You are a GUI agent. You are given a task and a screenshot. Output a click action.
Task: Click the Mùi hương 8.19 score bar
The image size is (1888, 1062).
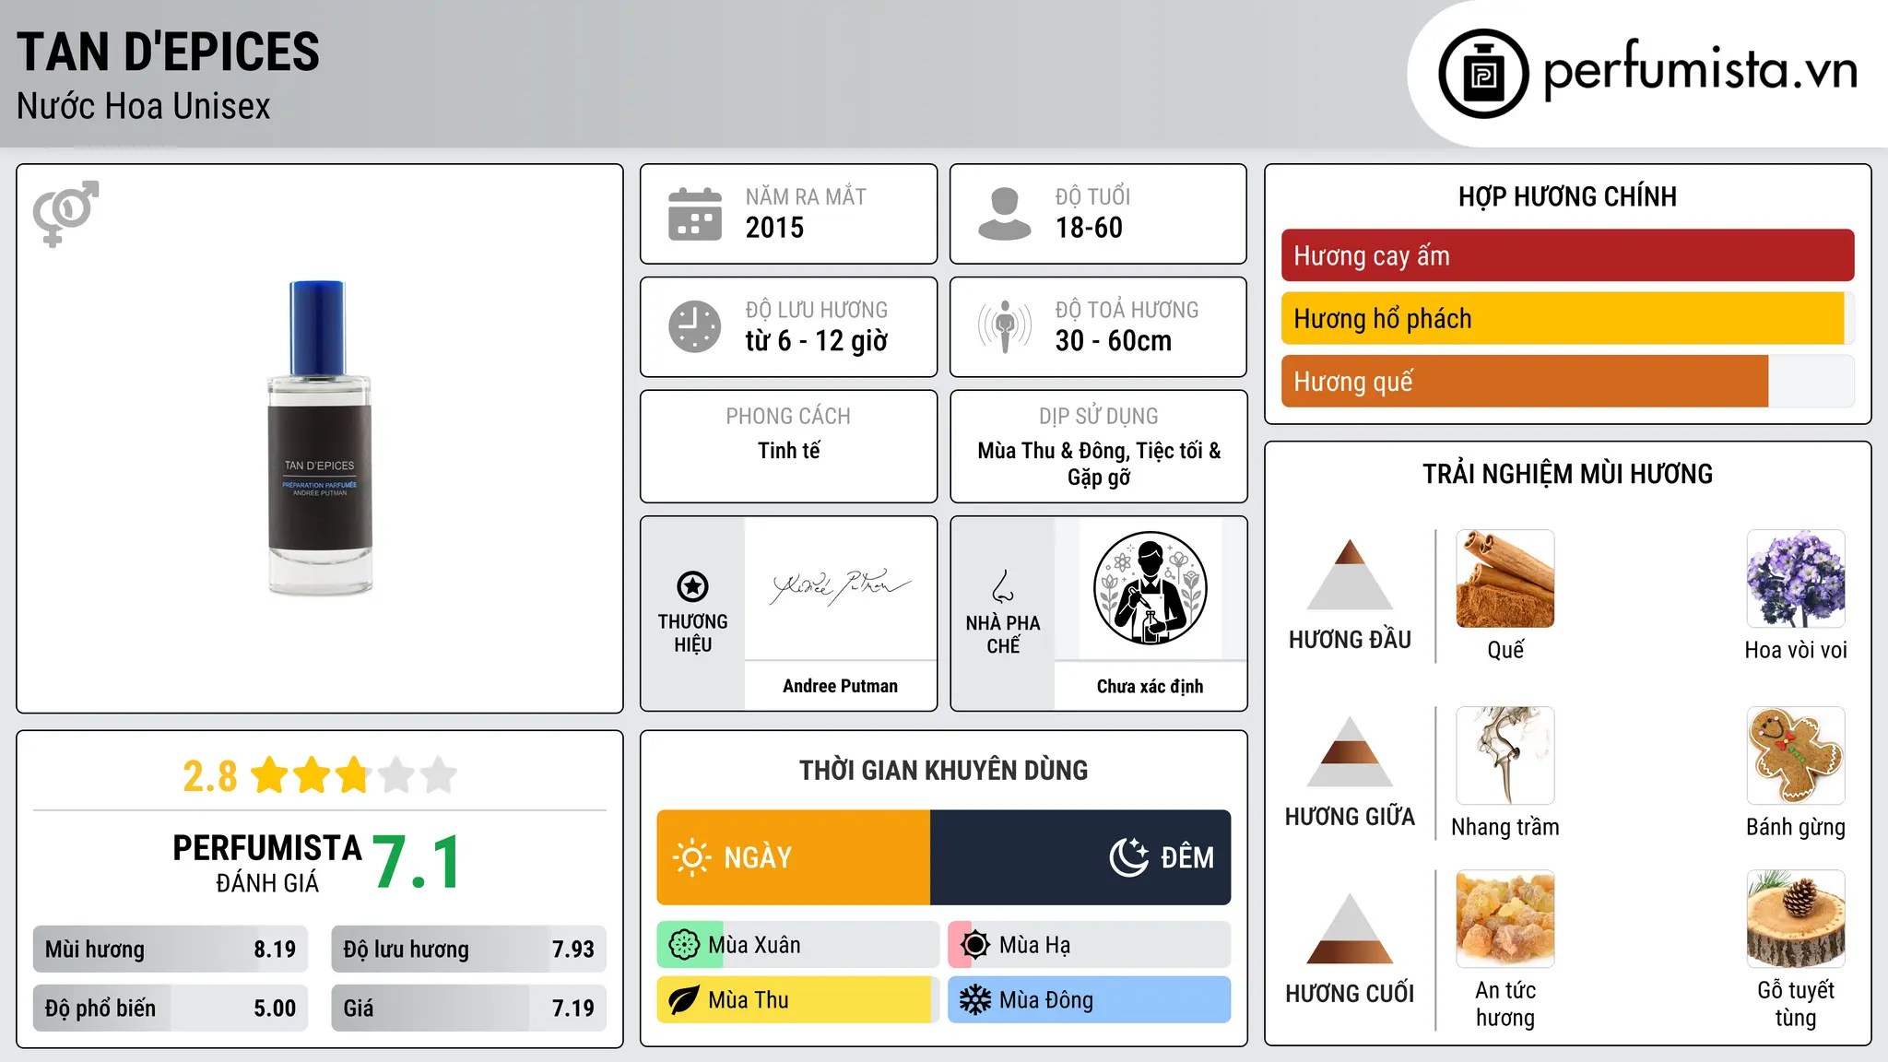coord(171,950)
